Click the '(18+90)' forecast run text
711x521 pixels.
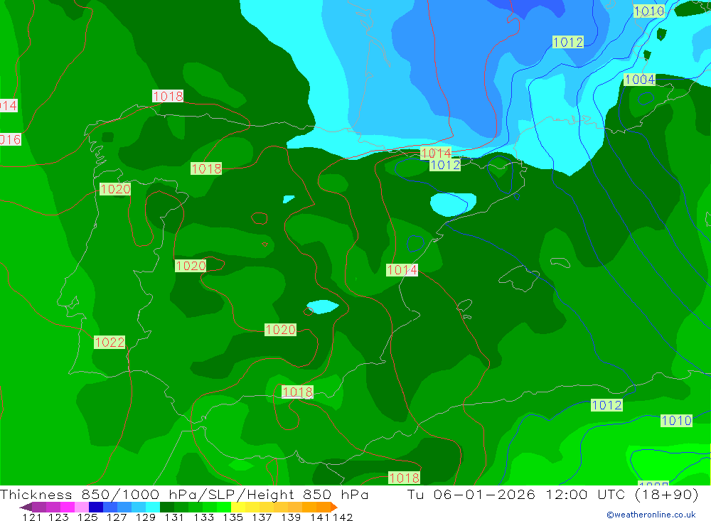click(x=667, y=494)
